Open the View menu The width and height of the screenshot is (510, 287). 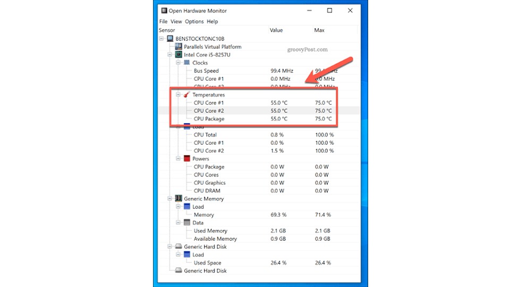click(176, 22)
